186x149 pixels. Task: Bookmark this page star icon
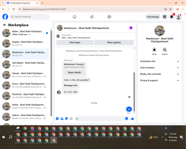[x=170, y=9]
